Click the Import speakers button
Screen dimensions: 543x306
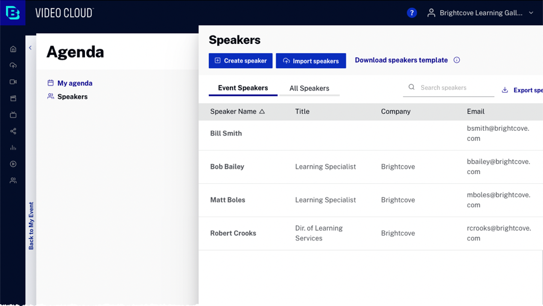(311, 61)
